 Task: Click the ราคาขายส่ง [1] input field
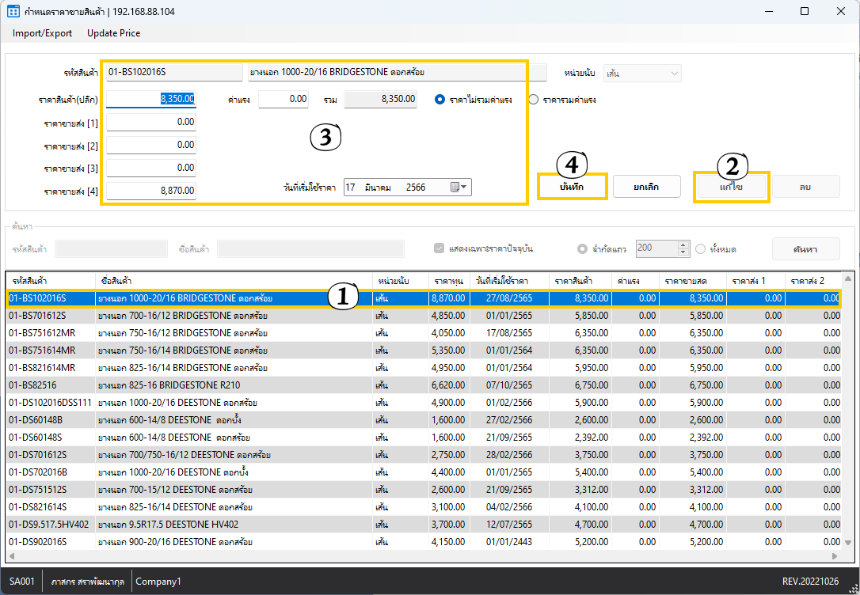151,122
